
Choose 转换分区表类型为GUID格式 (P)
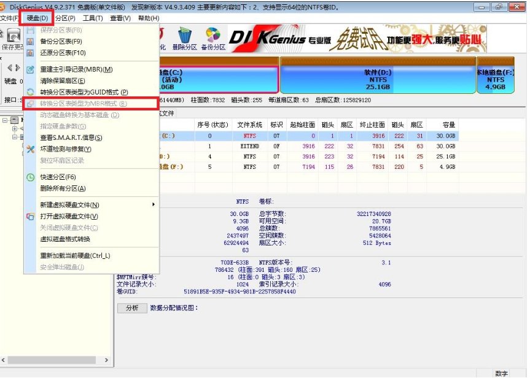pos(92,92)
